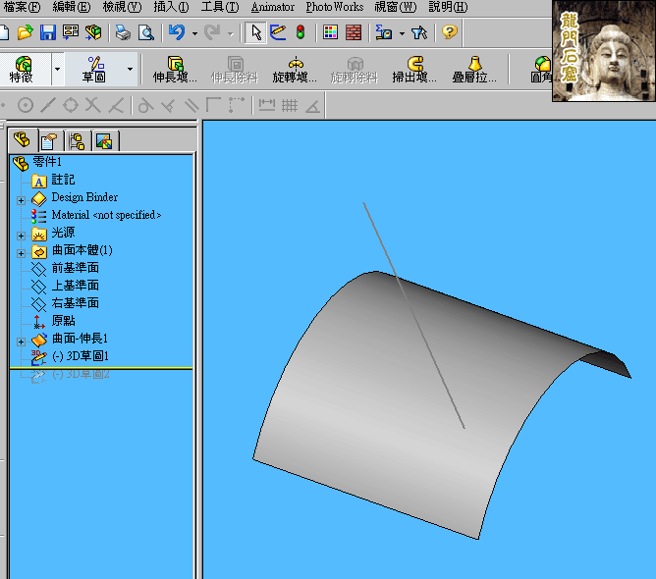Switch to the PropertyManager tab

pyautogui.click(x=49, y=140)
